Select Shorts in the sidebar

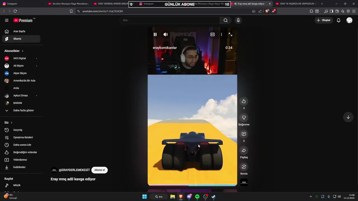[21, 39]
